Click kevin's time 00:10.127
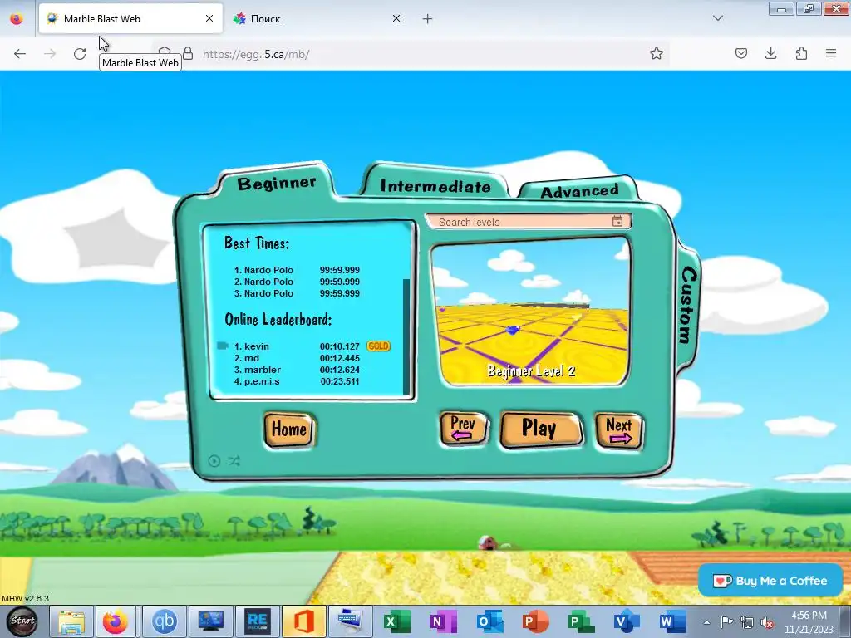Viewport: 851px width, 638px height. point(339,346)
